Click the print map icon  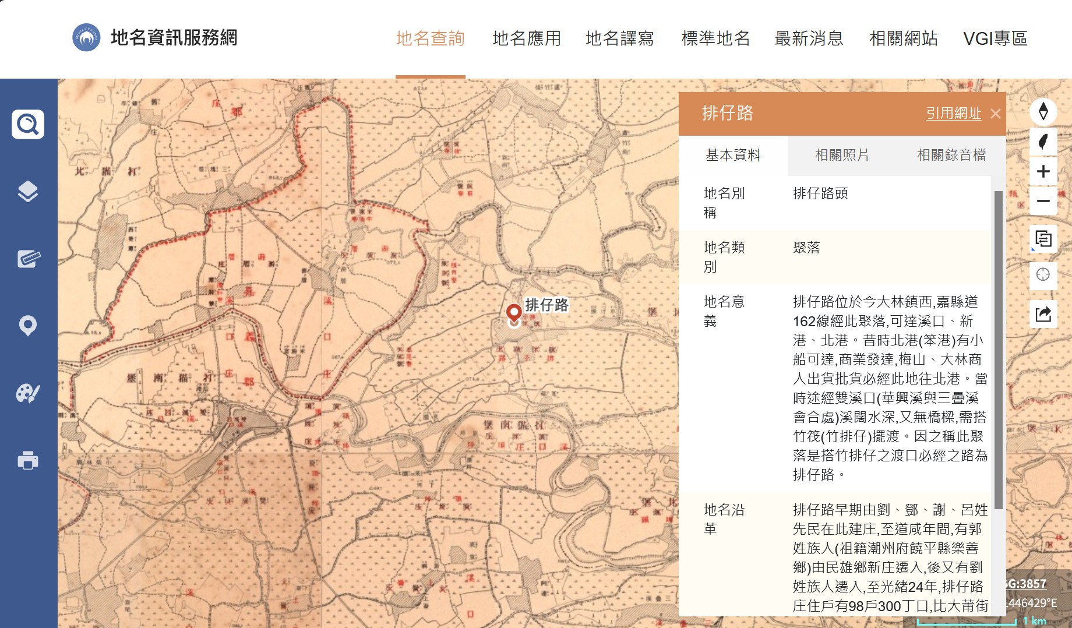[x=28, y=460]
